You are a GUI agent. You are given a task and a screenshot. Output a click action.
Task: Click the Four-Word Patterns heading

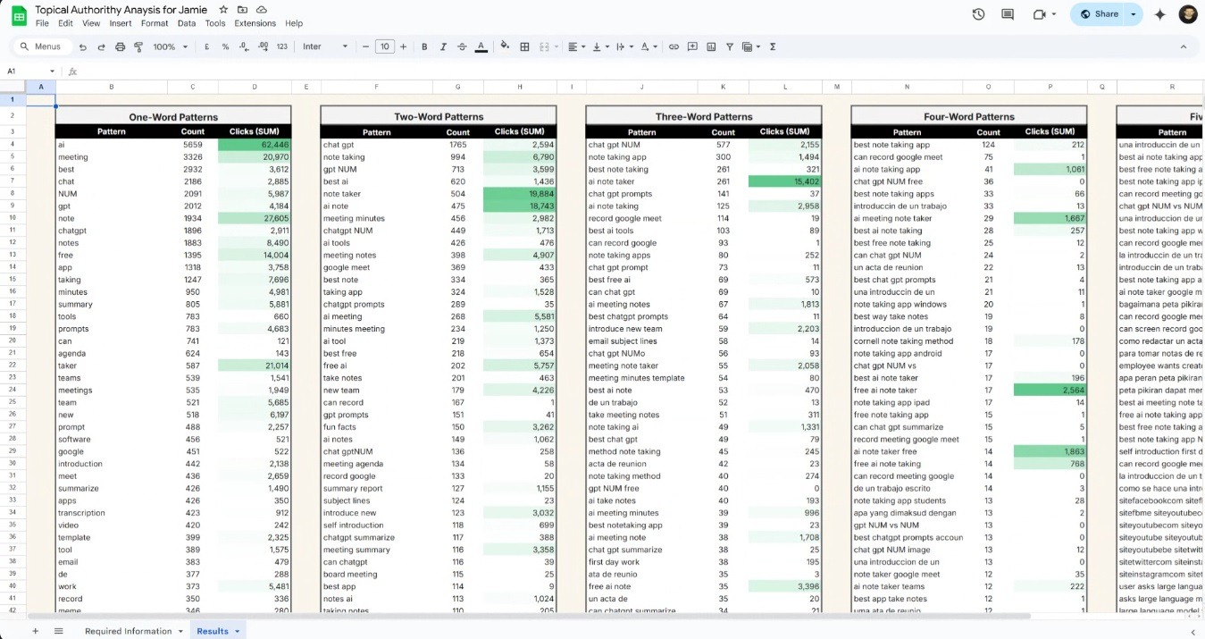[969, 117]
